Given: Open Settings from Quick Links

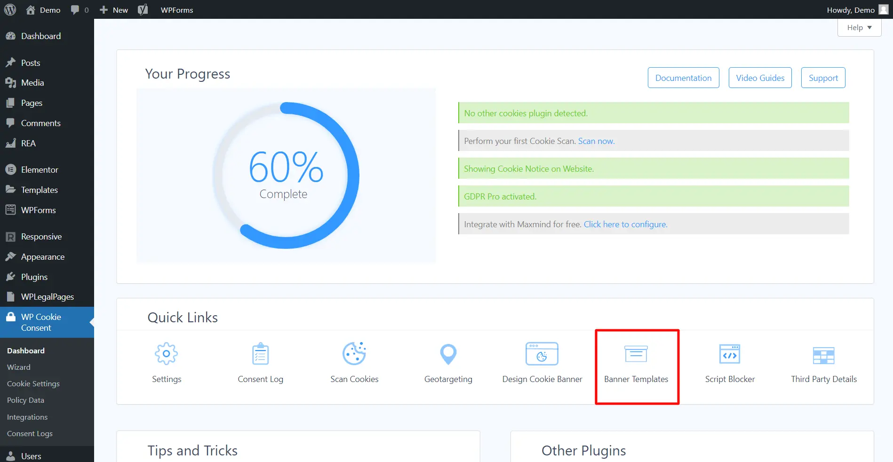Looking at the screenshot, I should [x=166, y=361].
